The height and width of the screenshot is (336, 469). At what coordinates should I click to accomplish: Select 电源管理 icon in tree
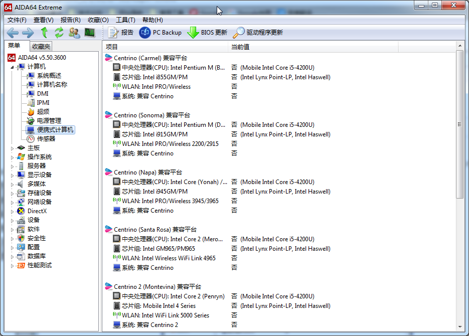pos(31,121)
